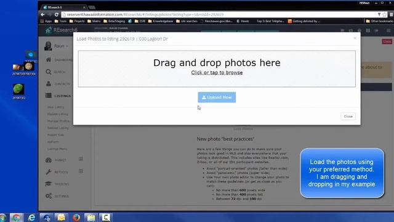Image resolution: width=394 pixels, height=222 pixels.
Task: Open Chrome from the taskbar
Action: pyautogui.click(x=17, y=218)
